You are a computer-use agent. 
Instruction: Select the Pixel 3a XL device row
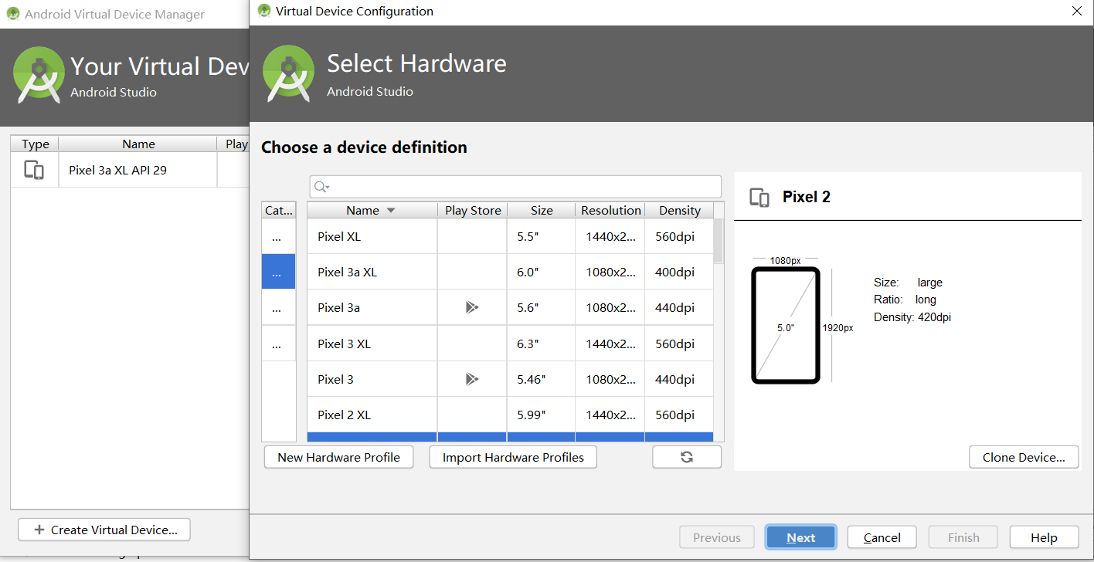click(x=510, y=272)
